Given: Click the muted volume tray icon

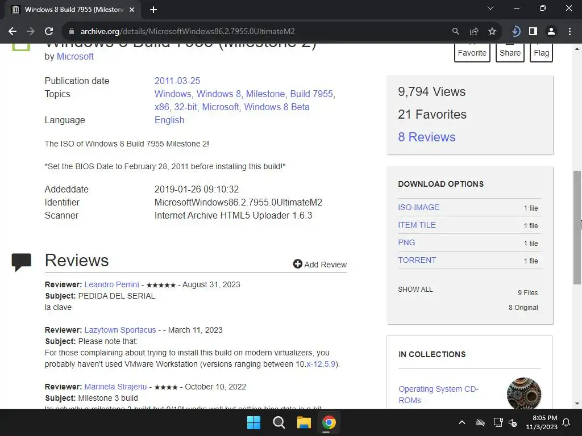Looking at the screenshot, I should 513,422.
